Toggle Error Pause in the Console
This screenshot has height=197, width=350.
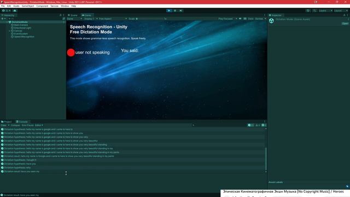pyautogui.click(x=28, y=125)
